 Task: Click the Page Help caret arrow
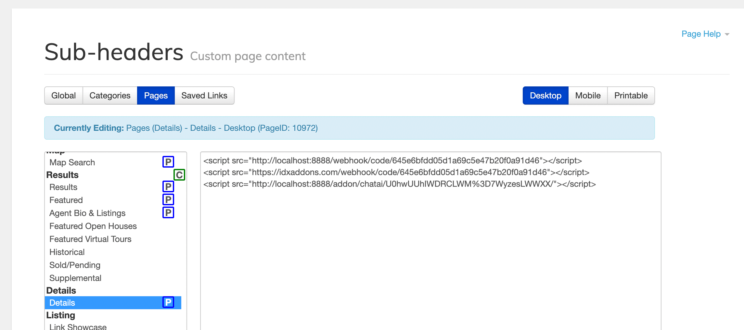(x=727, y=34)
